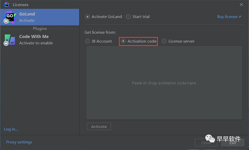The width and height of the screenshot is (249, 150).
Task: Close the Licenses dialog window
Action: tap(241, 5)
